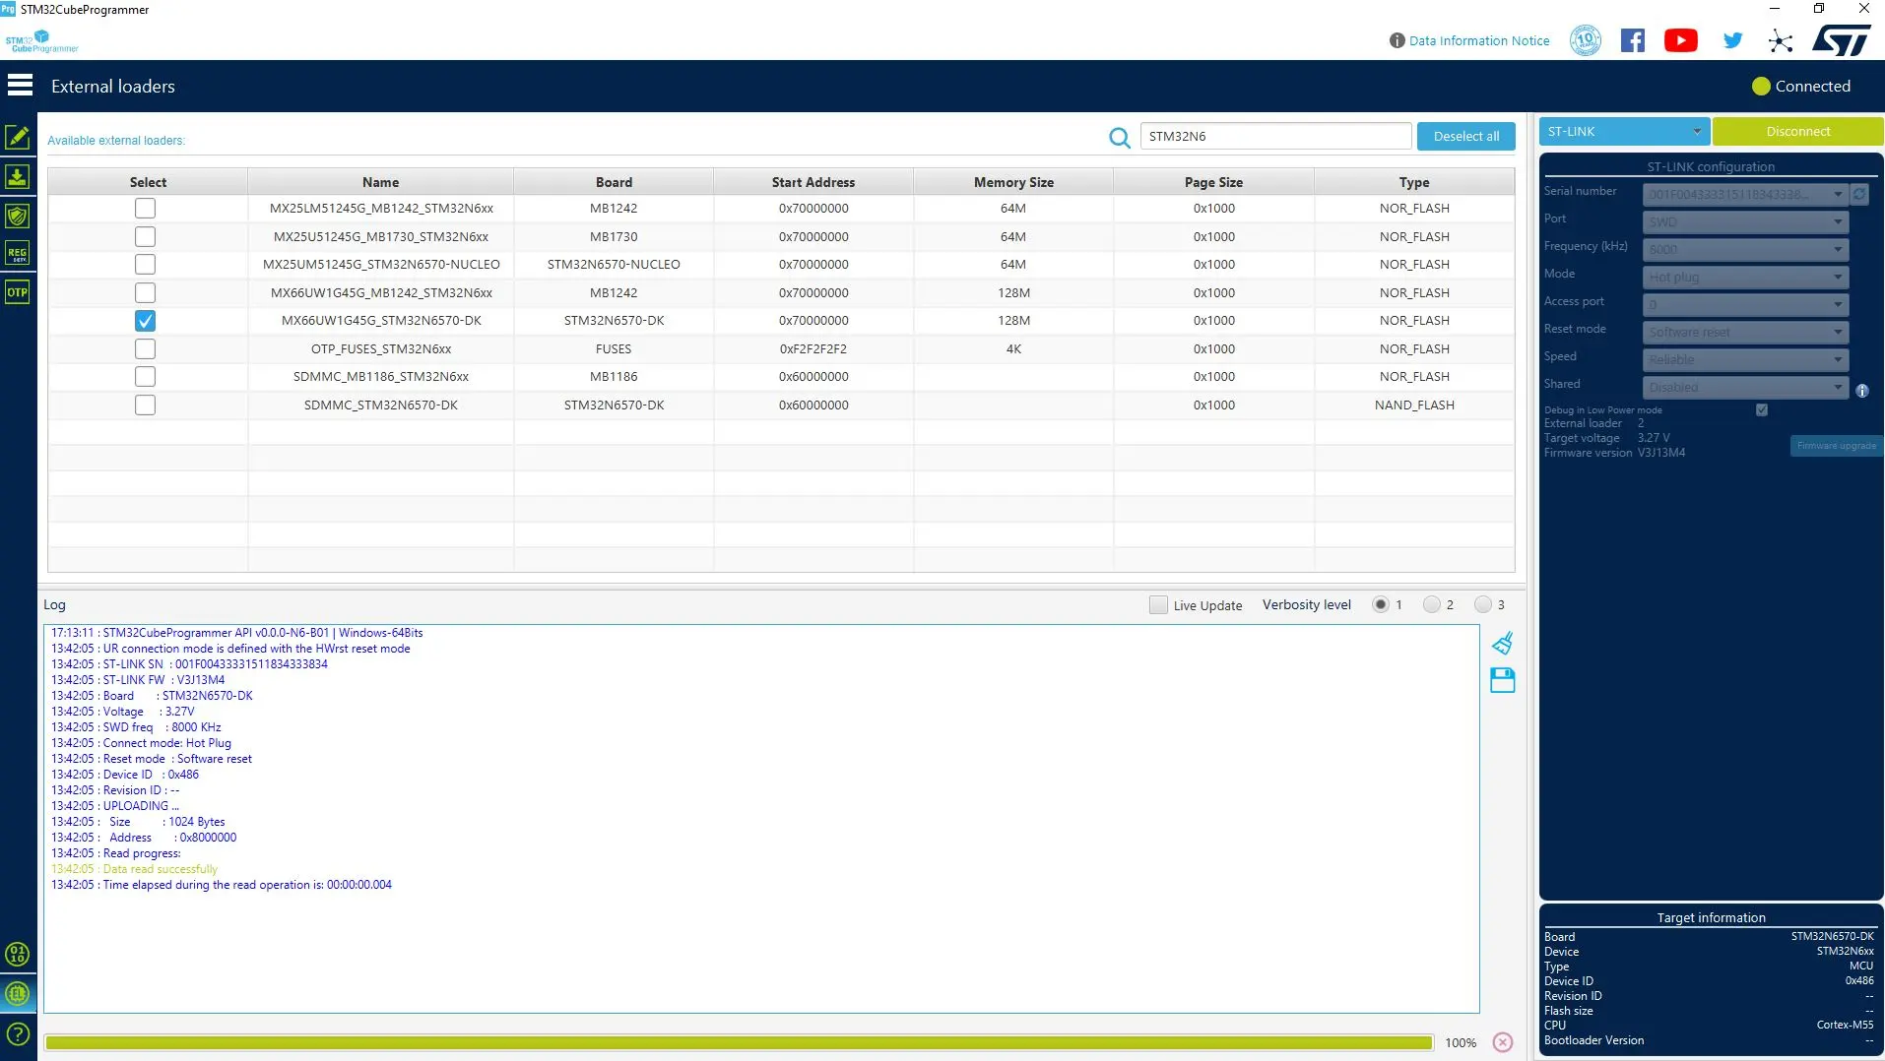Save the log with the floppy disk icon
This screenshot has width=1885, height=1061.
pos(1502,680)
